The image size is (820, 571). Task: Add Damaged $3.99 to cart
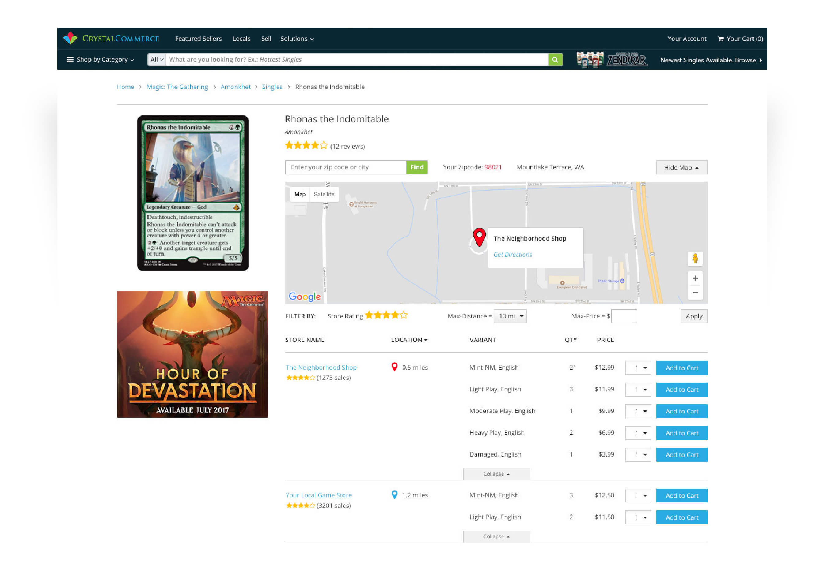682,455
